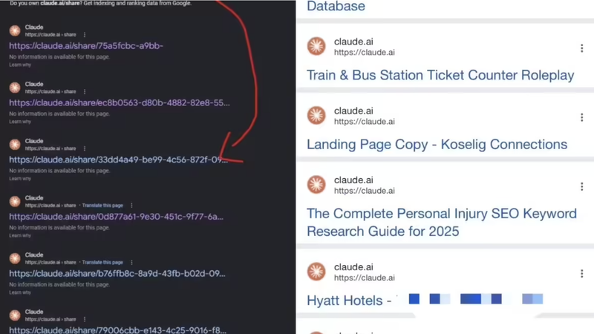Click Claude favicon of b76ffb8c result
Image resolution: width=594 pixels, height=334 pixels.
[15, 258]
